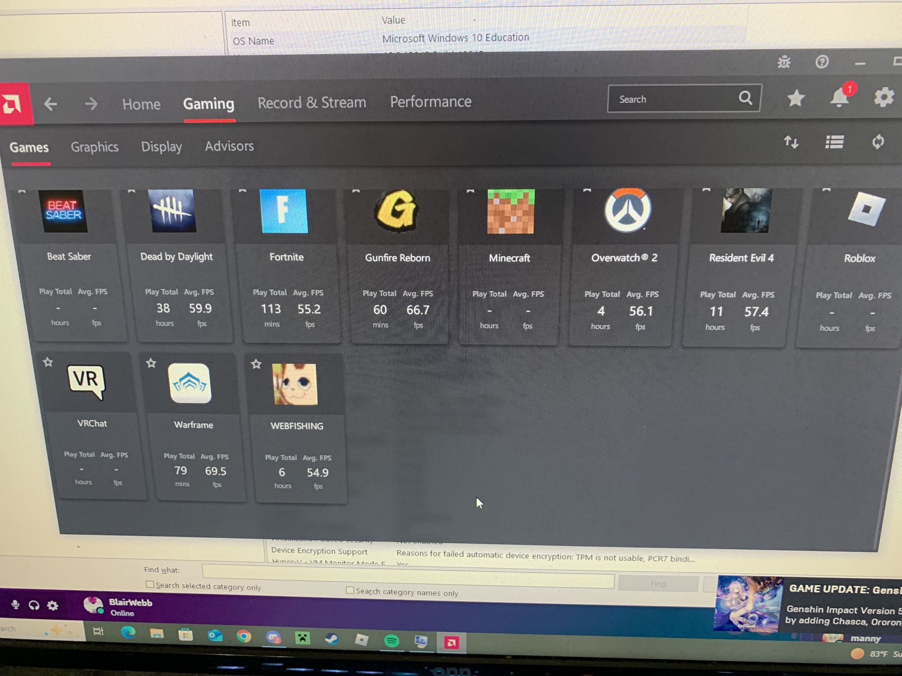Open the Warframe game icon

[x=190, y=383]
